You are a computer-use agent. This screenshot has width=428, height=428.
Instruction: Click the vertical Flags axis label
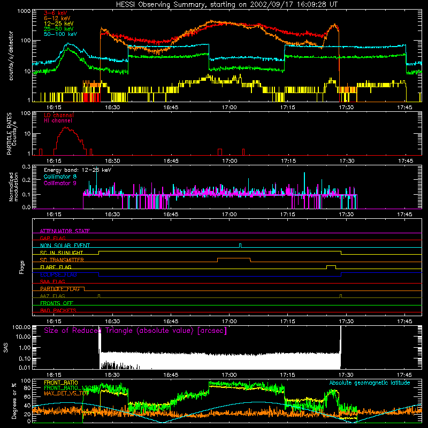coord(21,267)
